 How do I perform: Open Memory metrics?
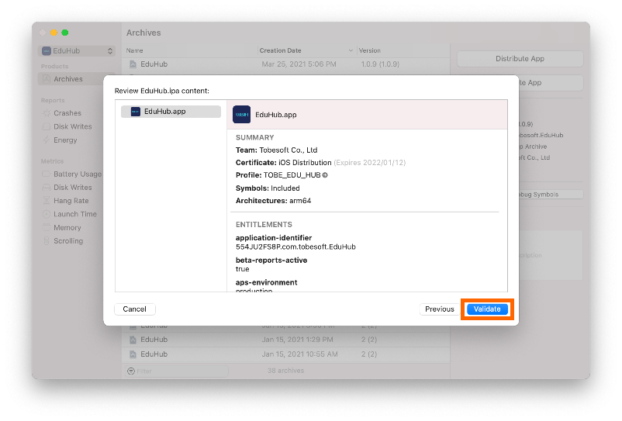(67, 227)
